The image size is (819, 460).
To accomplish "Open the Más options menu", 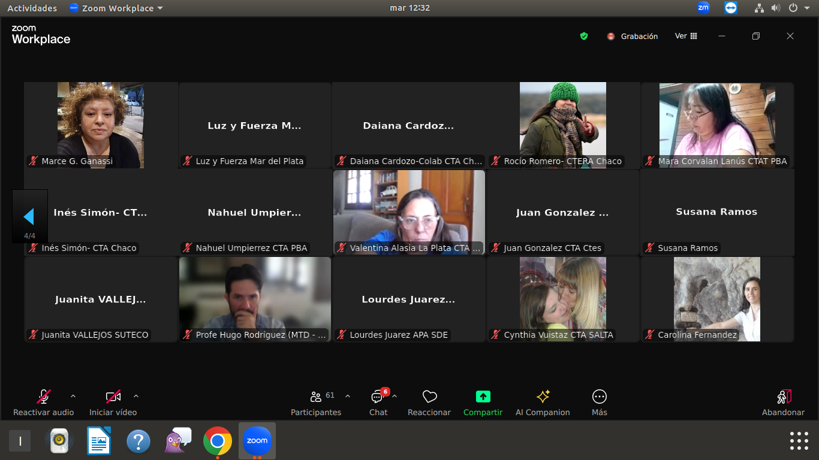I will (x=599, y=402).
